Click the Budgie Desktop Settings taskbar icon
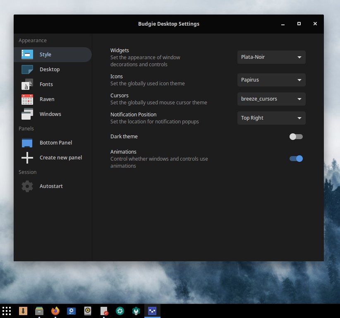The height and width of the screenshot is (318, 340). pyautogui.click(x=152, y=311)
